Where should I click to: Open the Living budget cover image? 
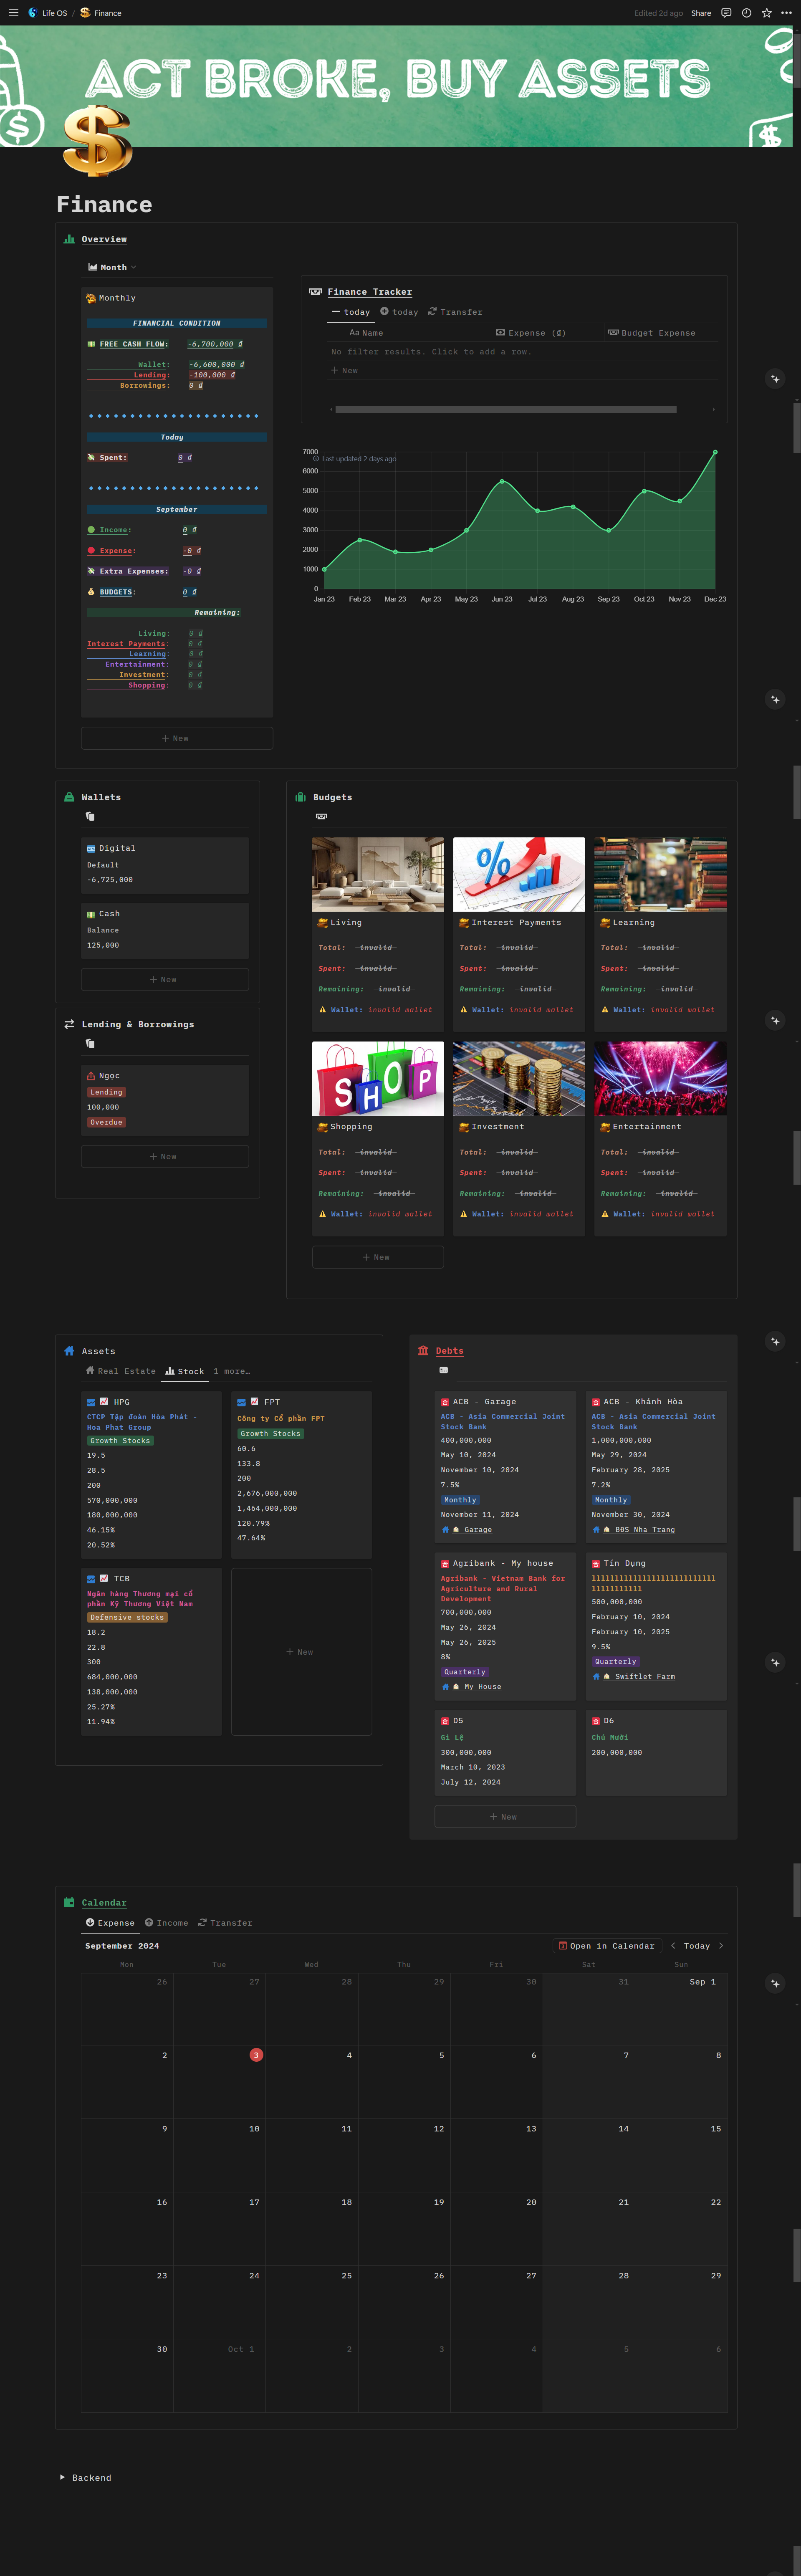[378, 874]
